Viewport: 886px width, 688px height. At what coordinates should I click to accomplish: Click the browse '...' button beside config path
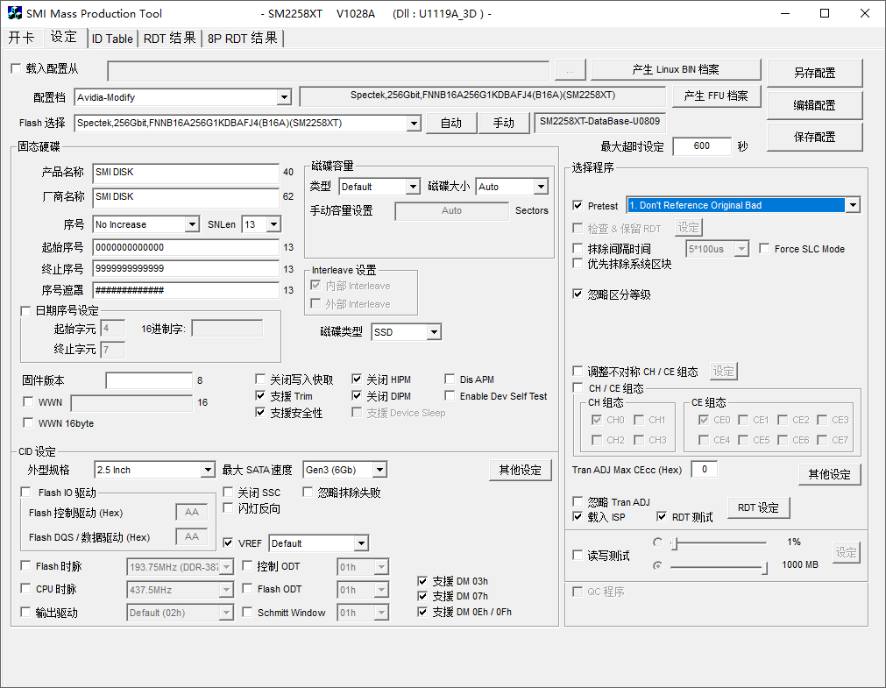click(x=570, y=70)
